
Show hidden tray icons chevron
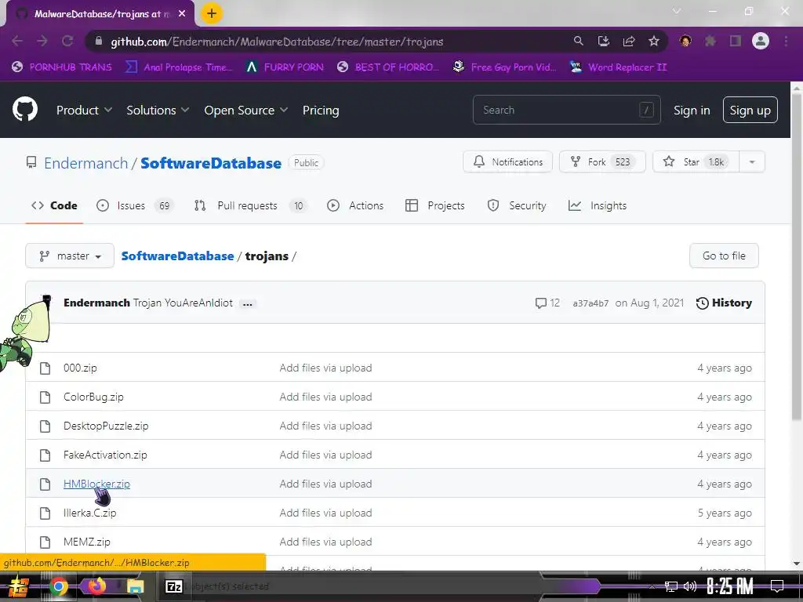tap(652, 586)
